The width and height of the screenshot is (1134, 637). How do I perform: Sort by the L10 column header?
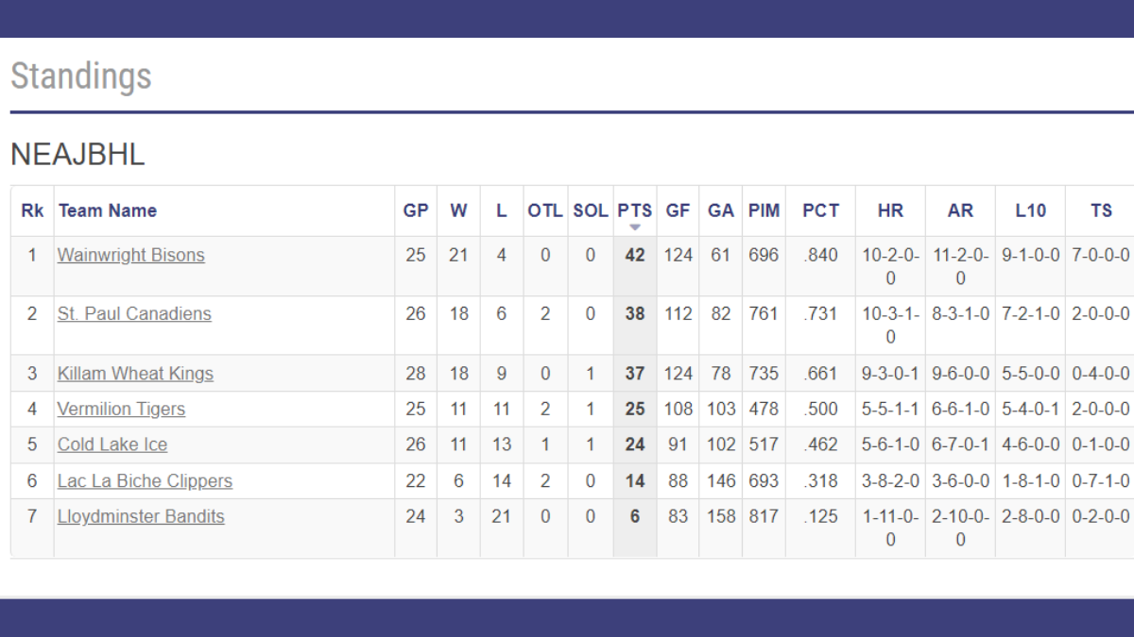tap(1030, 210)
